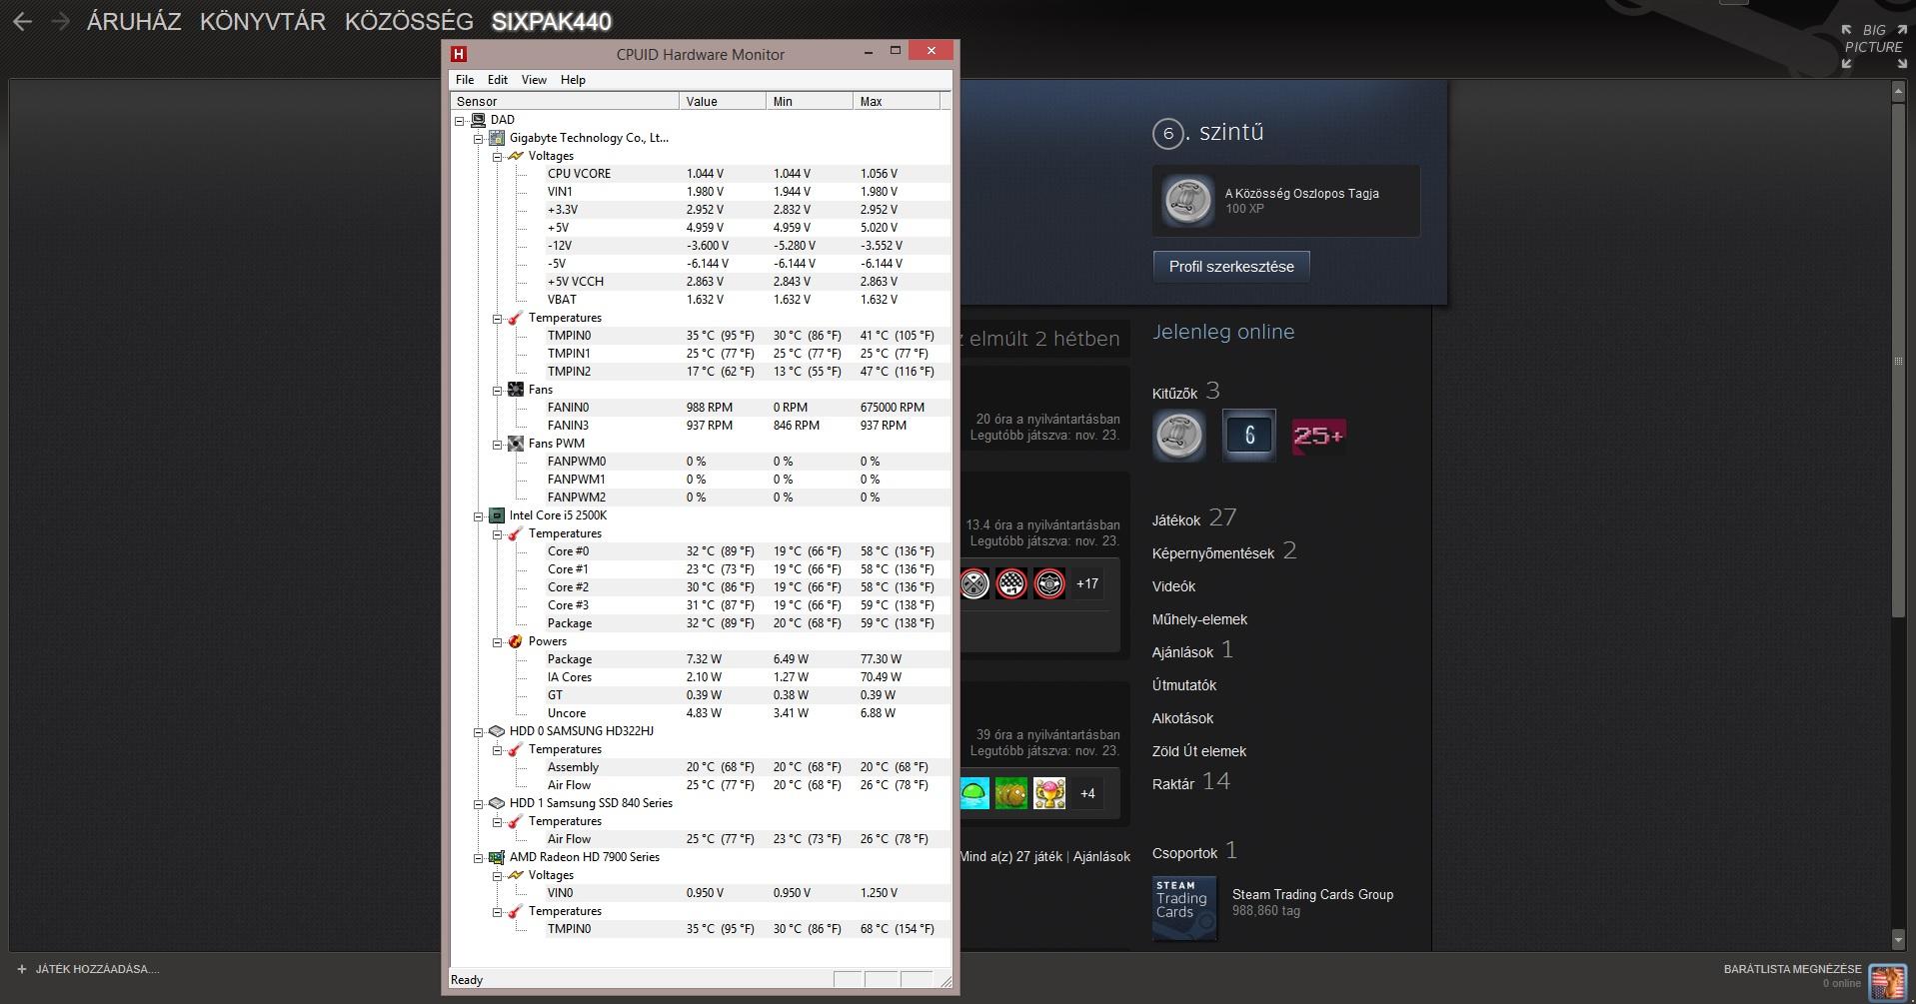Click scrollbar down arrow on Steam page
This screenshot has width=1916, height=1004.
click(x=1898, y=940)
